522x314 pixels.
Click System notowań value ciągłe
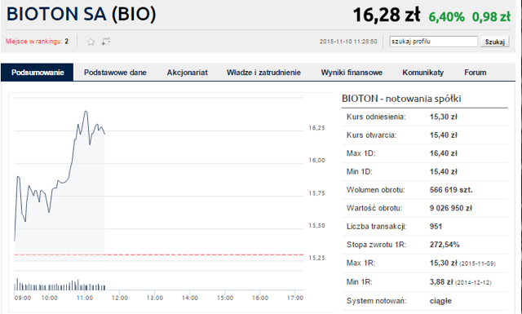[x=440, y=301]
